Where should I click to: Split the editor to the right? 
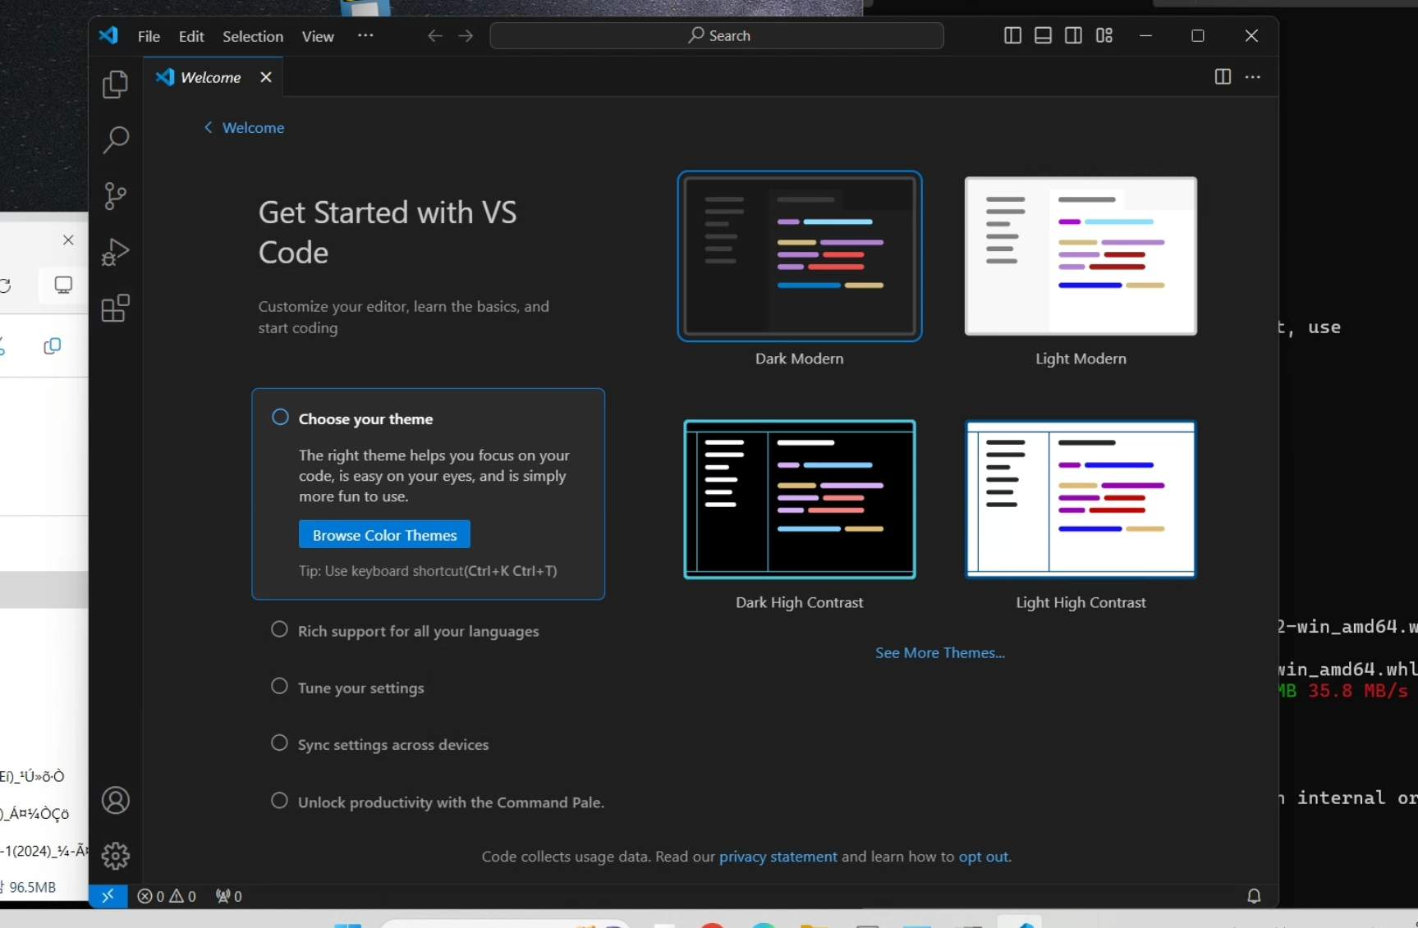tap(1223, 76)
